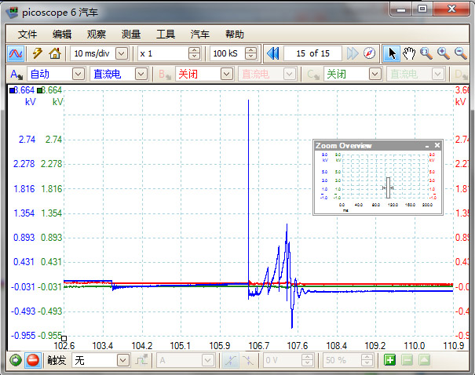Expand channel B 关闭 range dropdown
The image size is (475, 375).
(x=227, y=75)
